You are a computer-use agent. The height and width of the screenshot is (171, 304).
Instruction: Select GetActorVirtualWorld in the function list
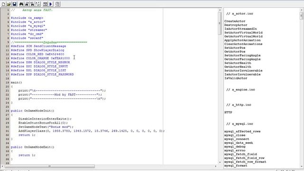[243, 37]
